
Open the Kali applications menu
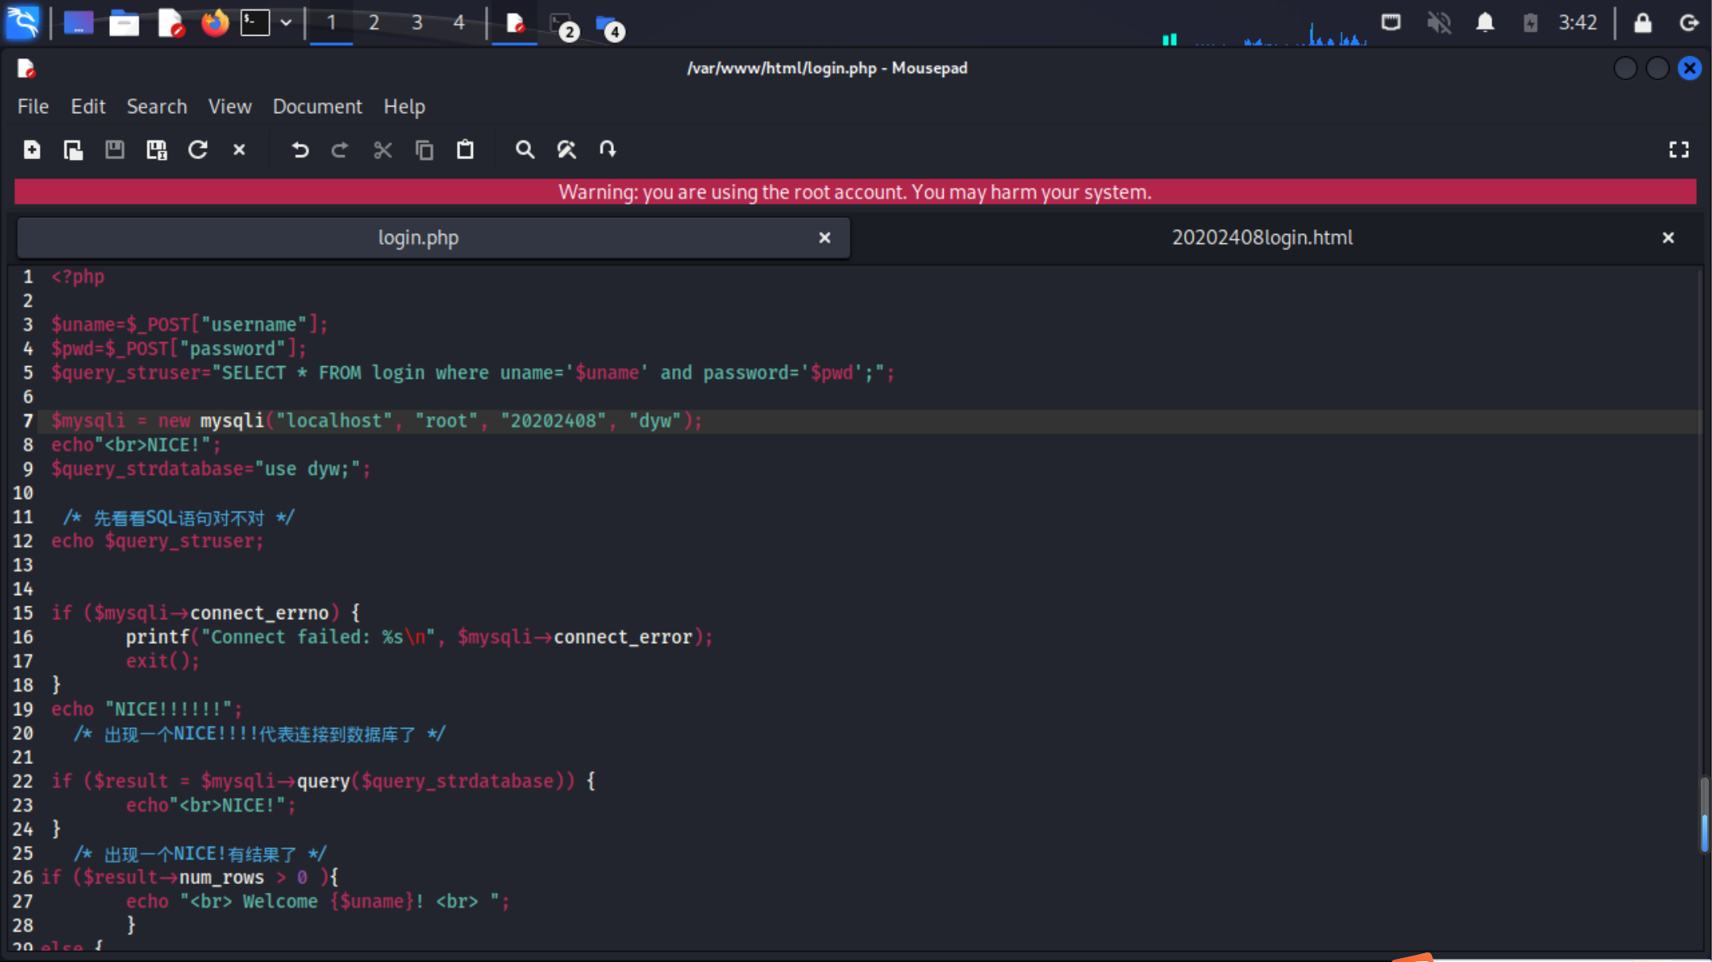coord(22,22)
